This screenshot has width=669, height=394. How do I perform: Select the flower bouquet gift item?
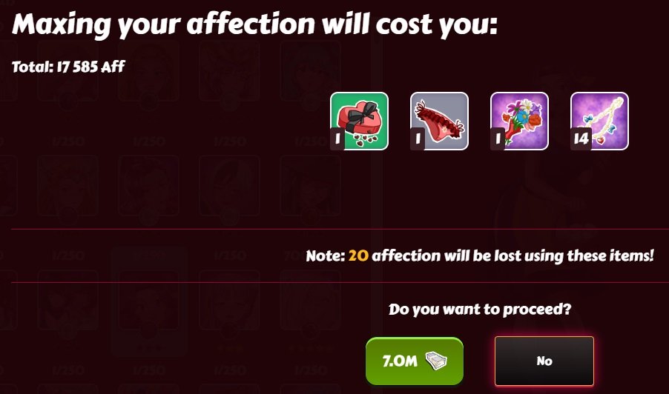pyautogui.click(x=519, y=121)
